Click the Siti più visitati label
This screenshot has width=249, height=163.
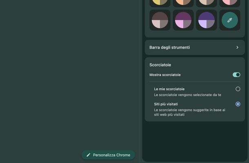[166, 104]
